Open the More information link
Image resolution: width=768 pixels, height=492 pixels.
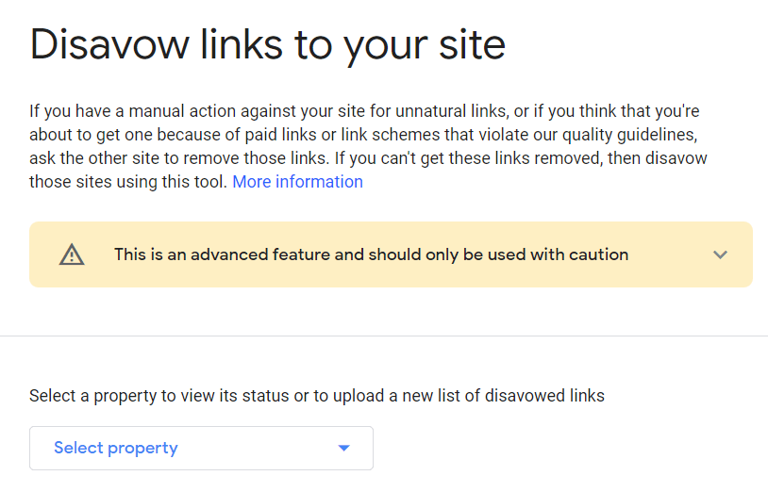click(297, 182)
